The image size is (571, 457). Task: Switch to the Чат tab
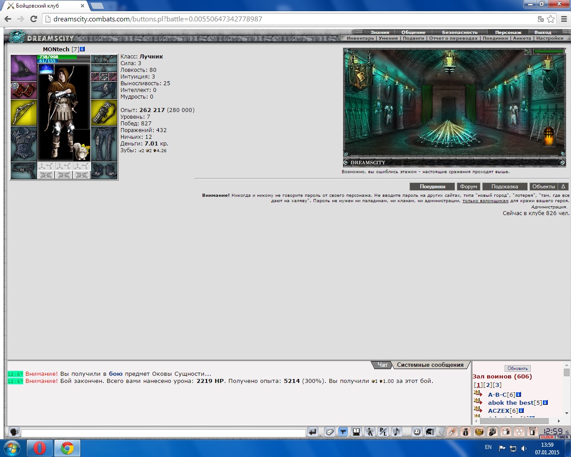click(x=382, y=365)
